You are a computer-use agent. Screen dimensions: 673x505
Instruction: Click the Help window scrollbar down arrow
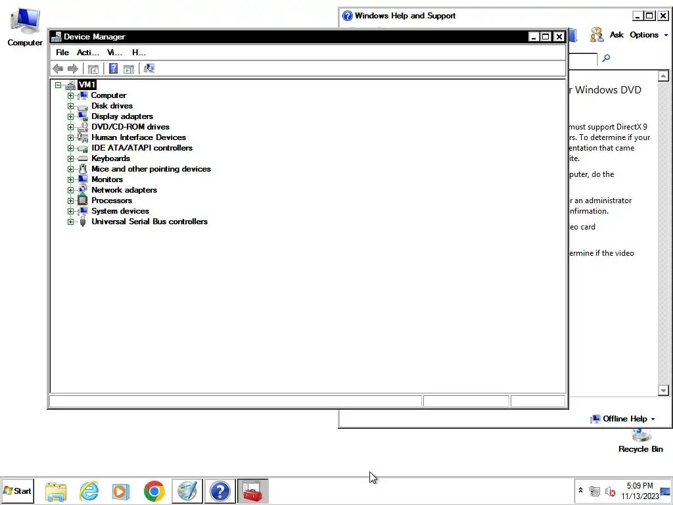(663, 391)
